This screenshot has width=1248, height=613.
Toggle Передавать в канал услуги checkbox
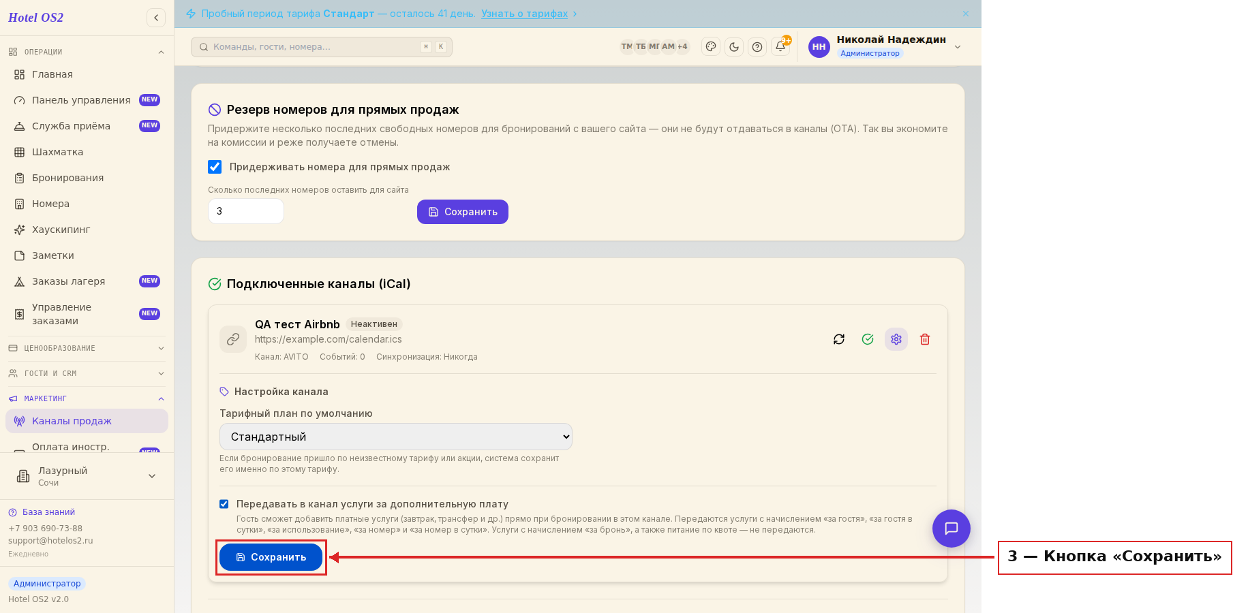224,504
